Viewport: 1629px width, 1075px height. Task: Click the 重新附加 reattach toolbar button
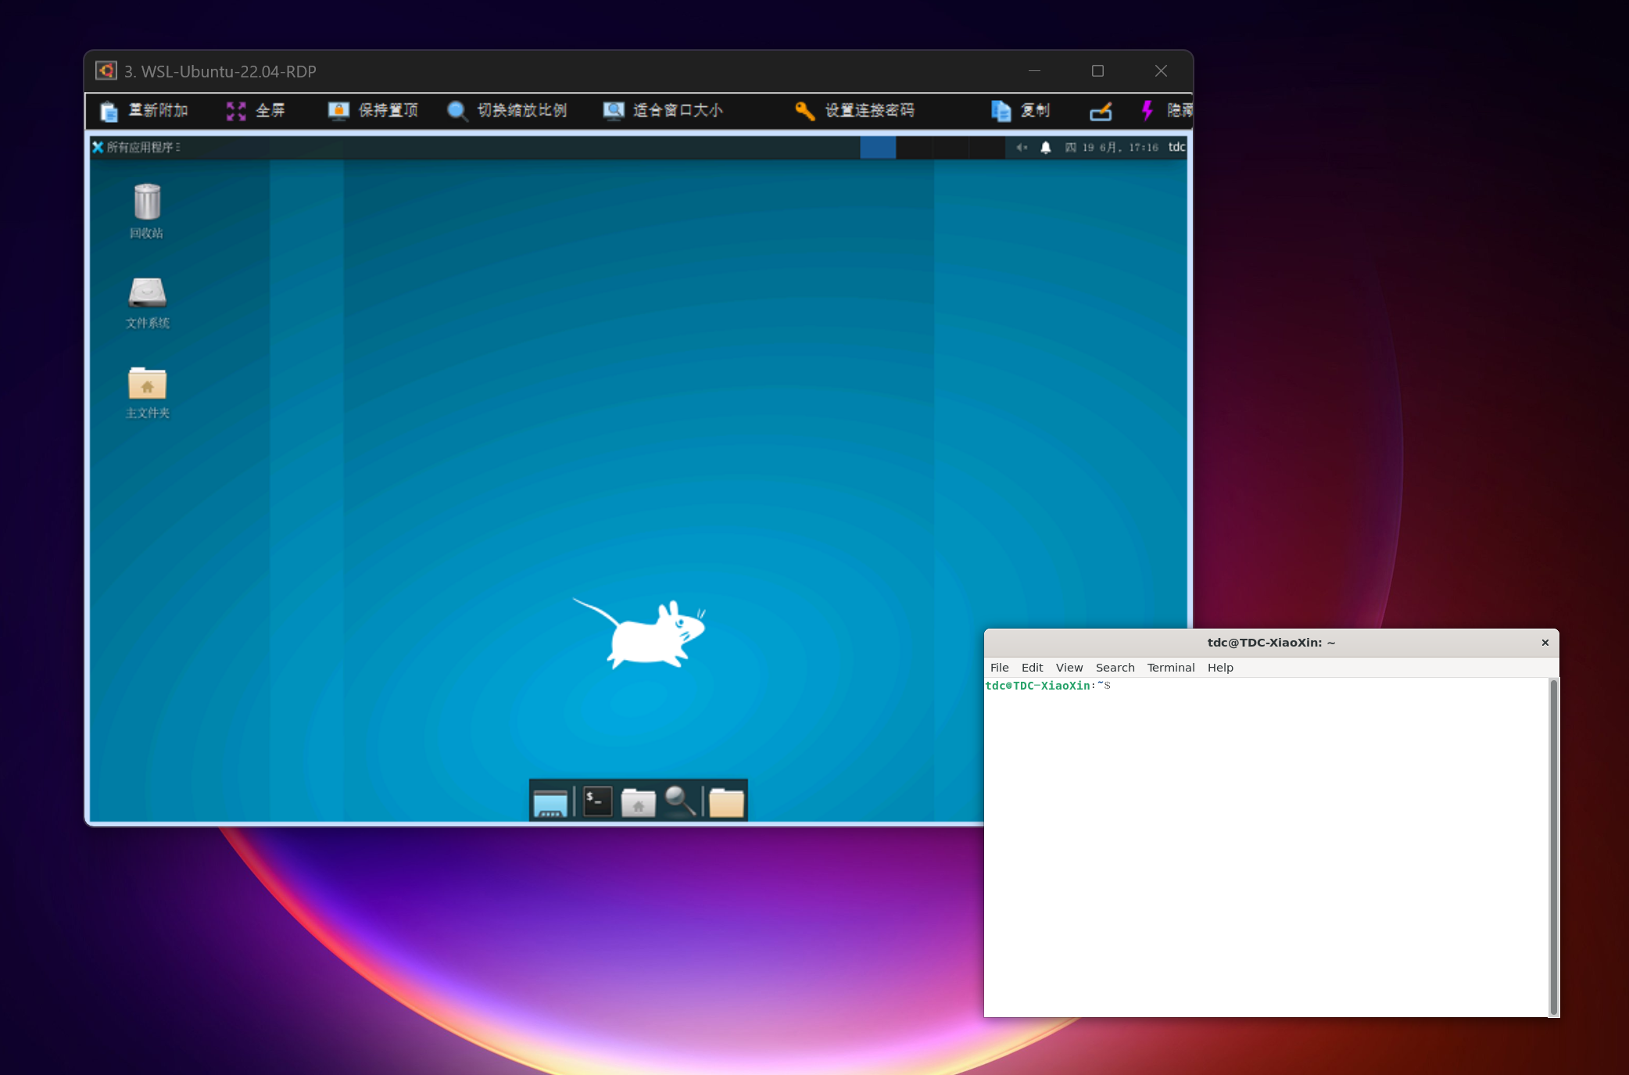coord(144,111)
